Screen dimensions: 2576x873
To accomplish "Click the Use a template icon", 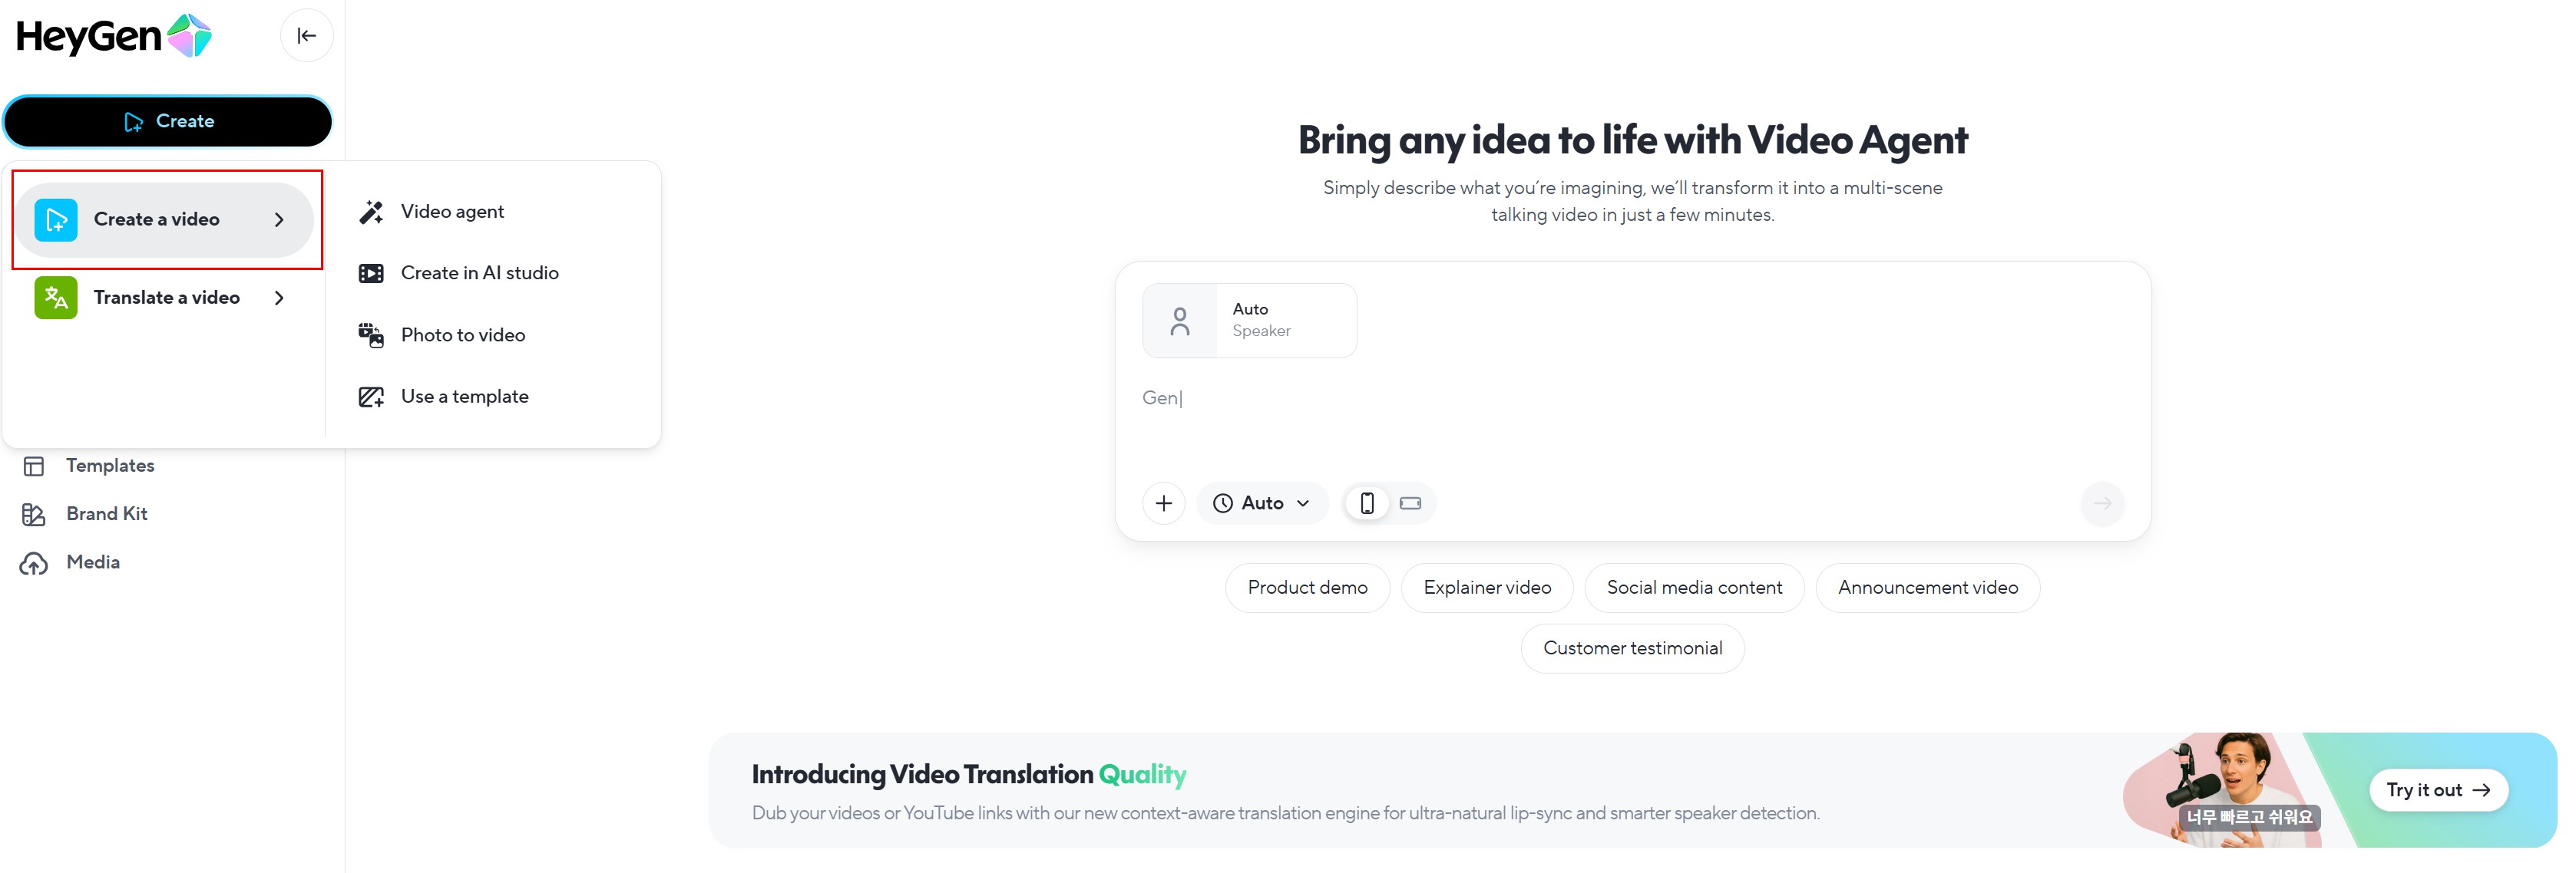I will pos(371,397).
